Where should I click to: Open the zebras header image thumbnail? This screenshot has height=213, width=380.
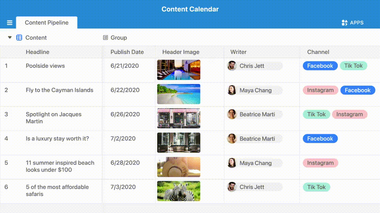(x=179, y=191)
